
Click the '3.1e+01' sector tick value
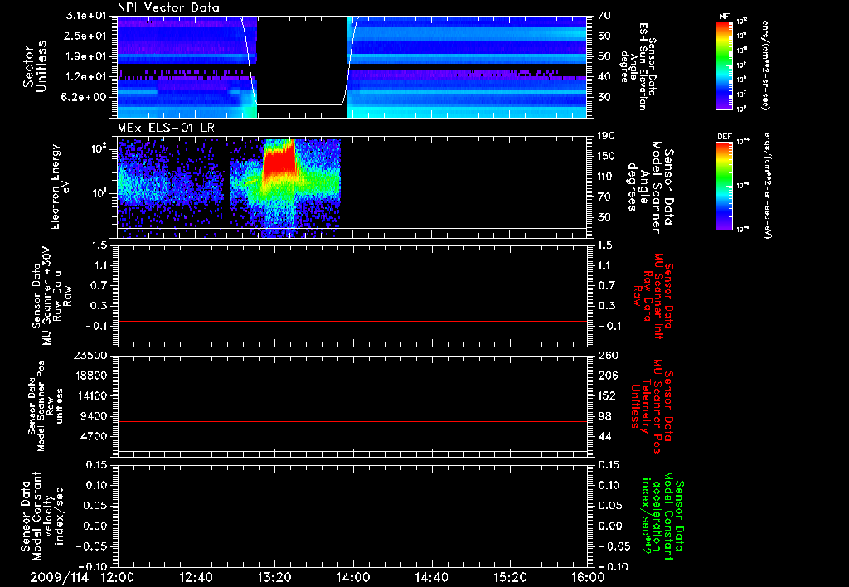[86, 16]
